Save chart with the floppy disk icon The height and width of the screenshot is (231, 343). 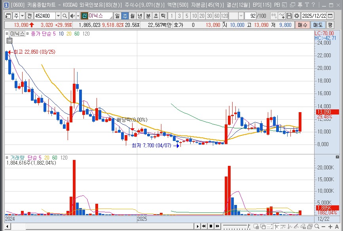coord(289,16)
